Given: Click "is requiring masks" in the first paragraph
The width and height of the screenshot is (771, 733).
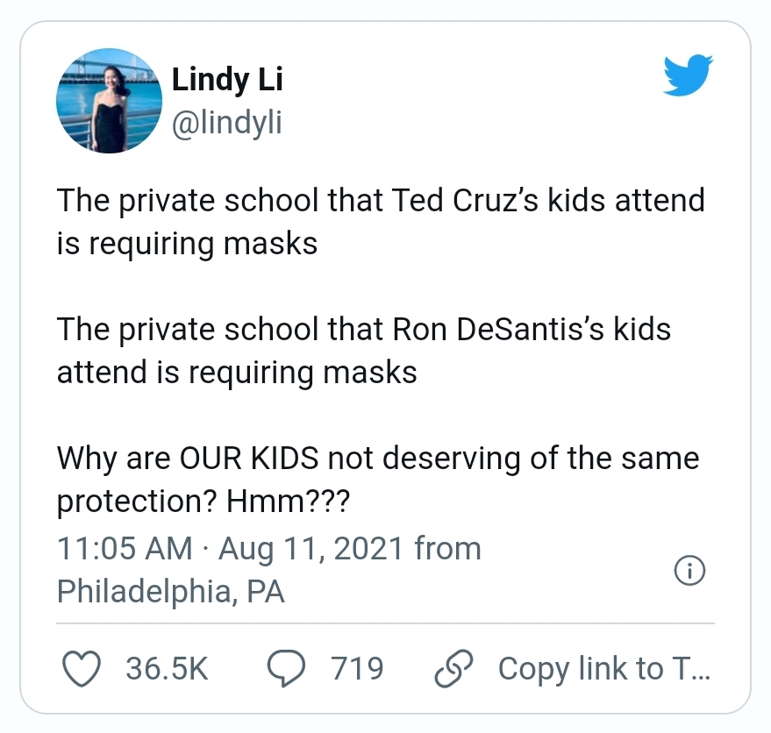Looking at the screenshot, I should (187, 243).
